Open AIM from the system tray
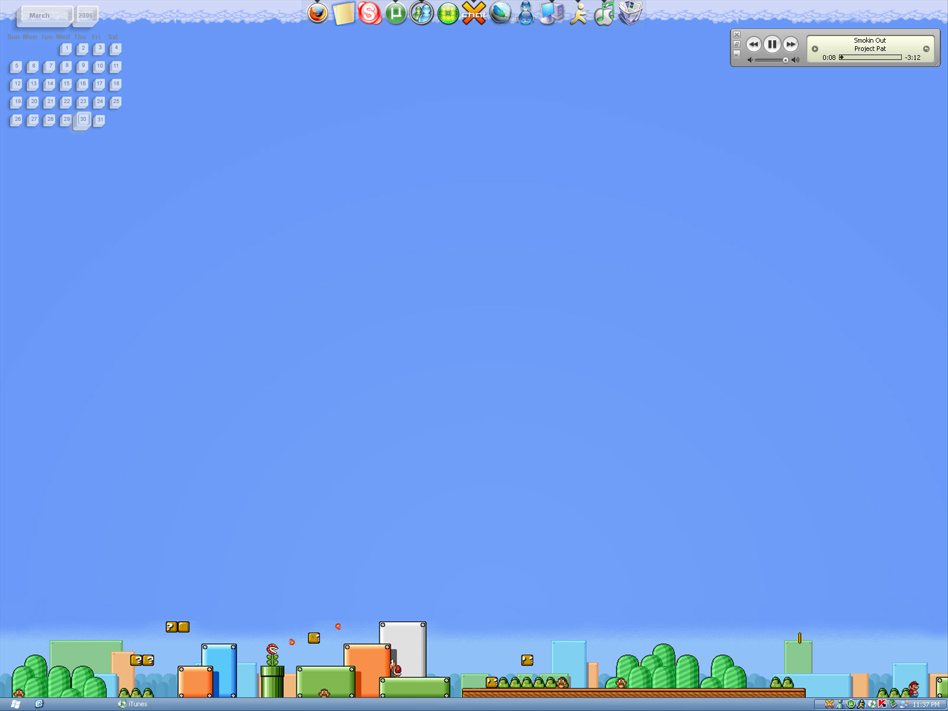Screen dimensions: 948x711 pyautogui.click(x=861, y=704)
